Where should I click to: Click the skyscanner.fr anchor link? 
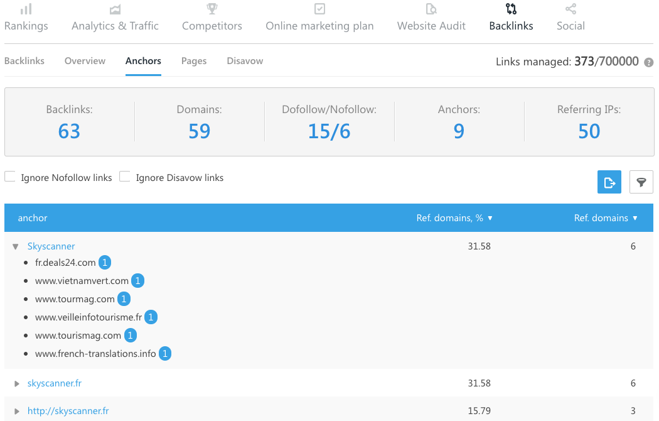click(54, 383)
